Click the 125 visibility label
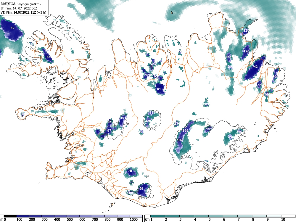The image size is (296, 222). pos(148,75)
